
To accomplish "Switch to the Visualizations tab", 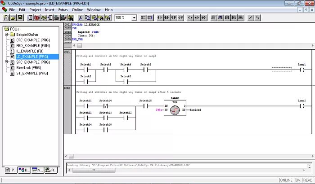I will coord(37,170).
